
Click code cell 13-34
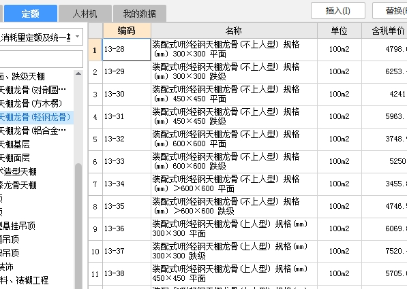click(x=127, y=184)
